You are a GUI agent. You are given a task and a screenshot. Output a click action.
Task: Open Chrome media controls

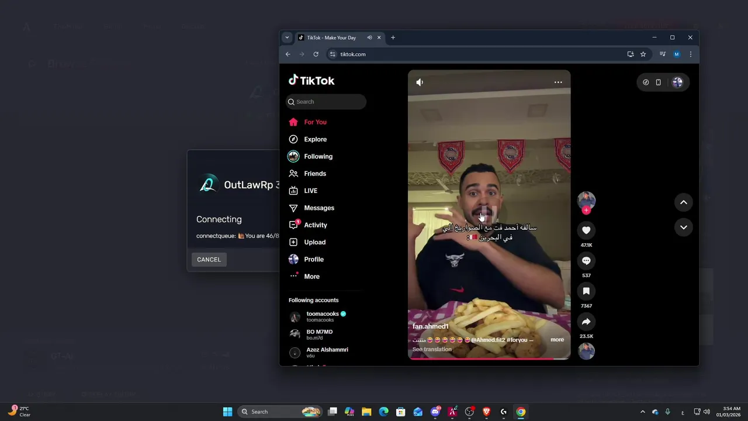click(662, 54)
